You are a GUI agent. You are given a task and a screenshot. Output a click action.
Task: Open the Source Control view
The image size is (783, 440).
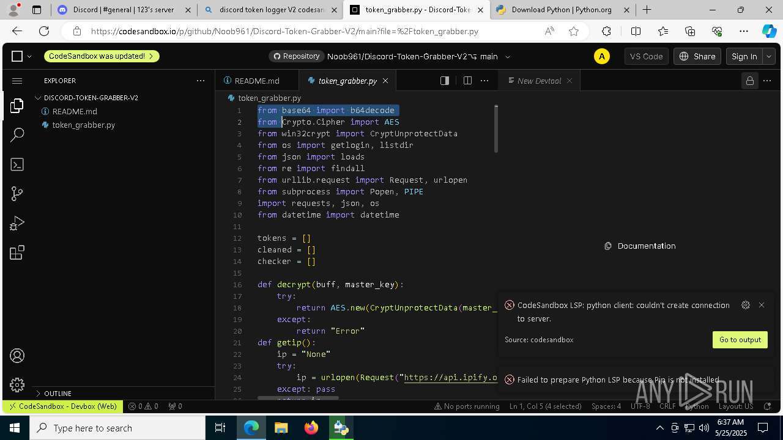pyautogui.click(x=17, y=194)
